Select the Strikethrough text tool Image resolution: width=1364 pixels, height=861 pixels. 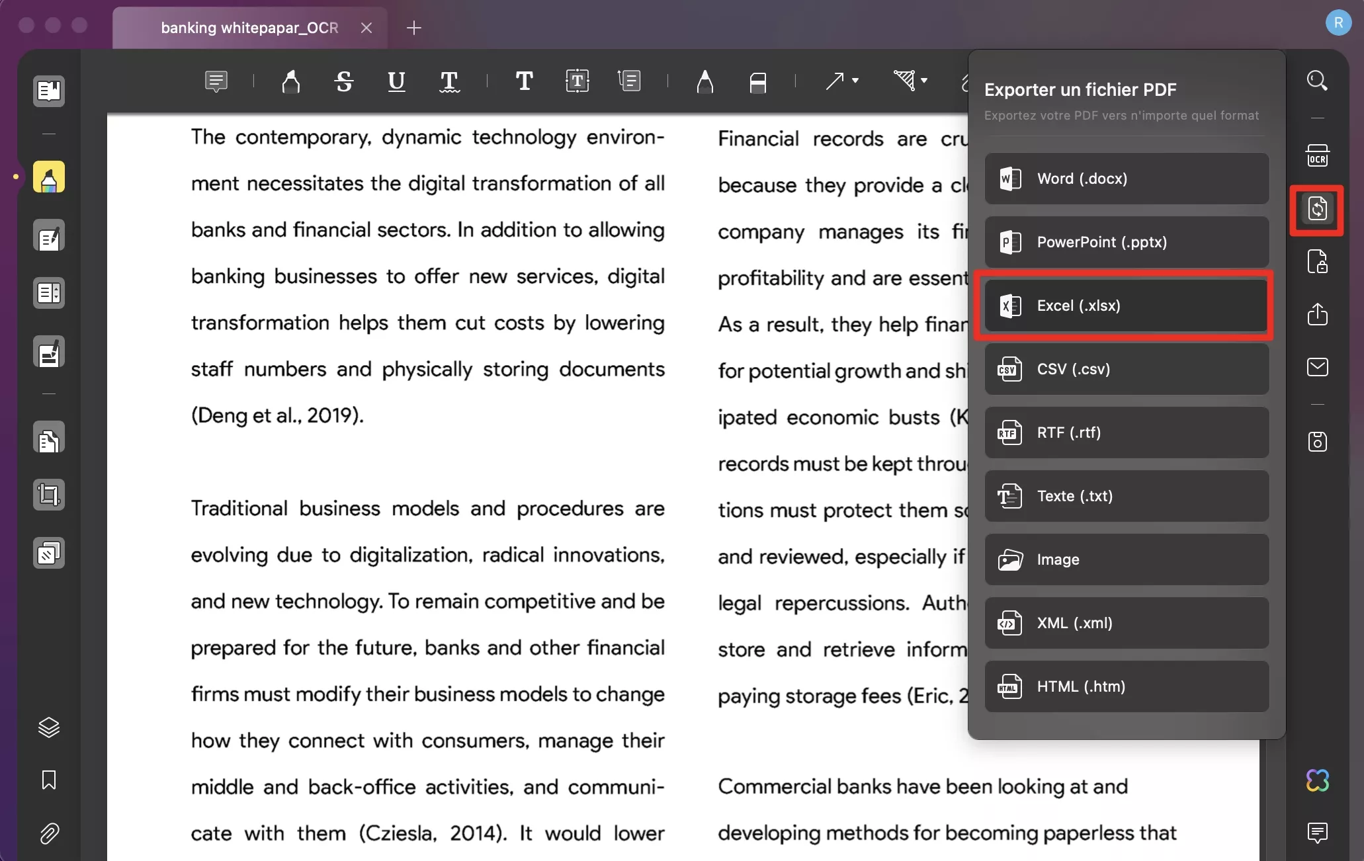[x=344, y=81]
